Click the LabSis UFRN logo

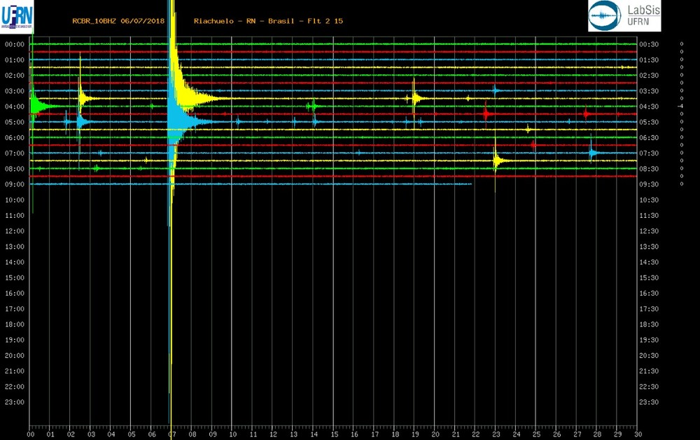click(624, 15)
